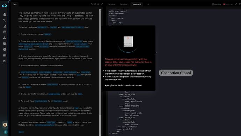Click the '-- INSERT --' status line in terminal
This screenshot has height=136, width=241.
tap(115, 134)
